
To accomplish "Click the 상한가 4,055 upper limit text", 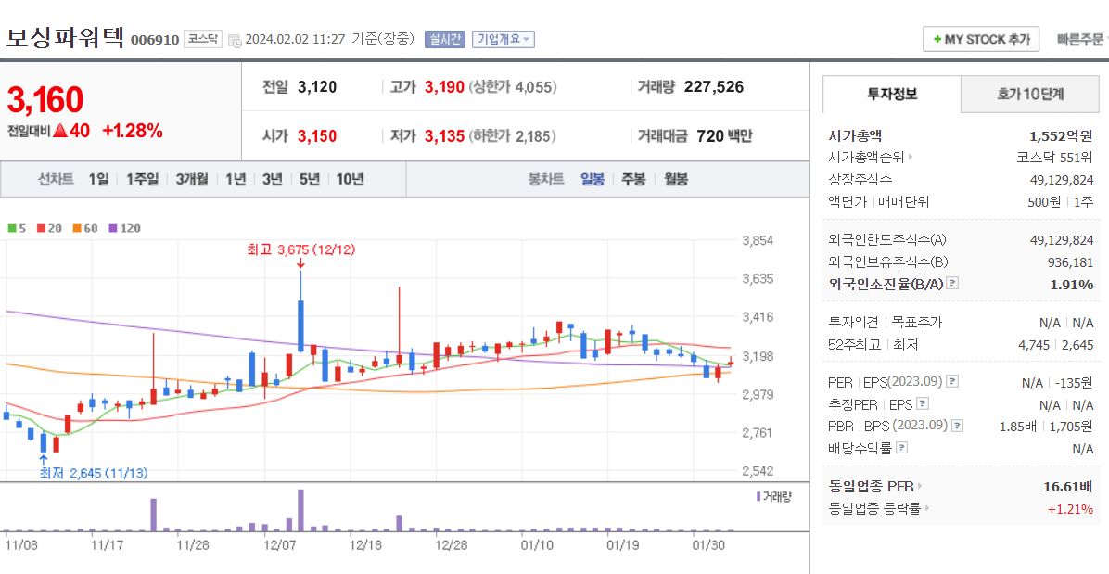I will pyautogui.click(x=513, y=87).
